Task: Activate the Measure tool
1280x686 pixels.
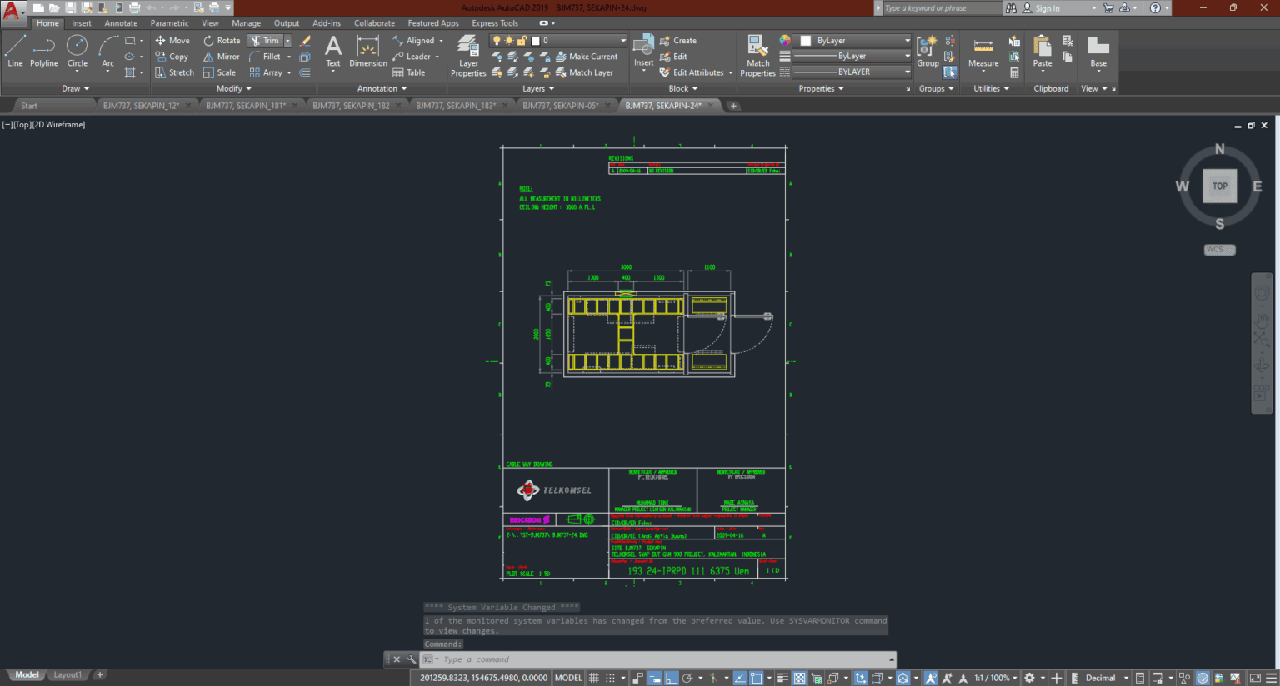Action: click(x=982, y=52)
